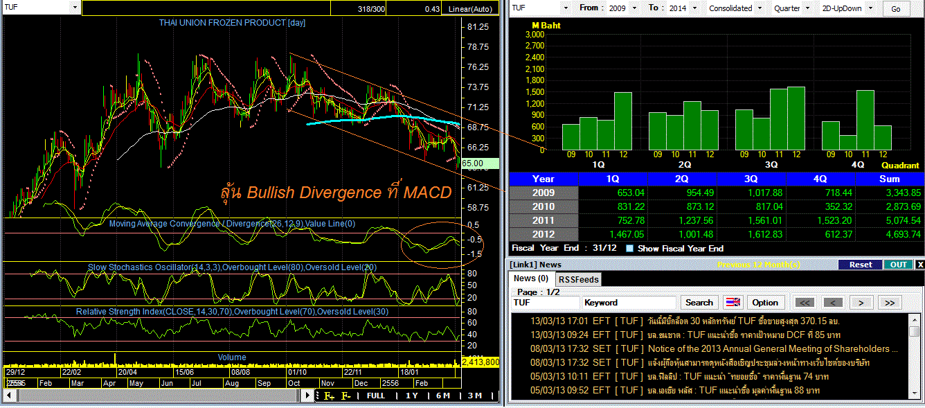
Task: Click news list scroll-down arrow
Action: 915,394
